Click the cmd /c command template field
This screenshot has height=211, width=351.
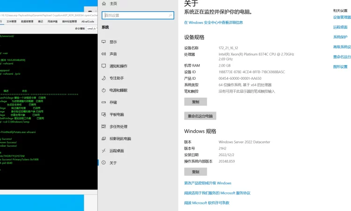(x=92, y=29)
